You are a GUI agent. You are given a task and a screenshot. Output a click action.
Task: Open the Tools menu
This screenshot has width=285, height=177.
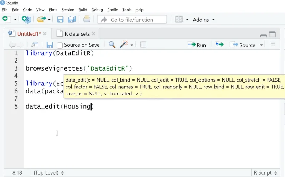(127, 10)
